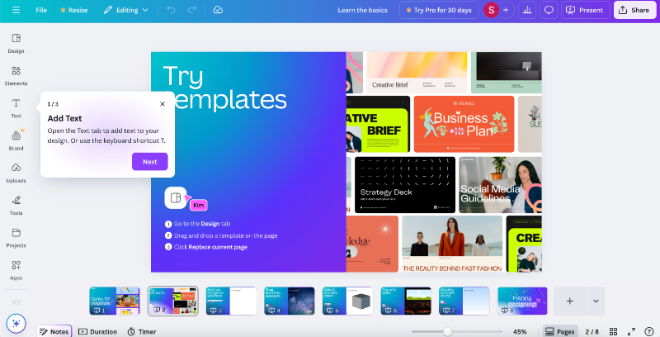Open the Text tab in sidebar
The height and width of the screenshot is (337, 660).
click(16, 108)
